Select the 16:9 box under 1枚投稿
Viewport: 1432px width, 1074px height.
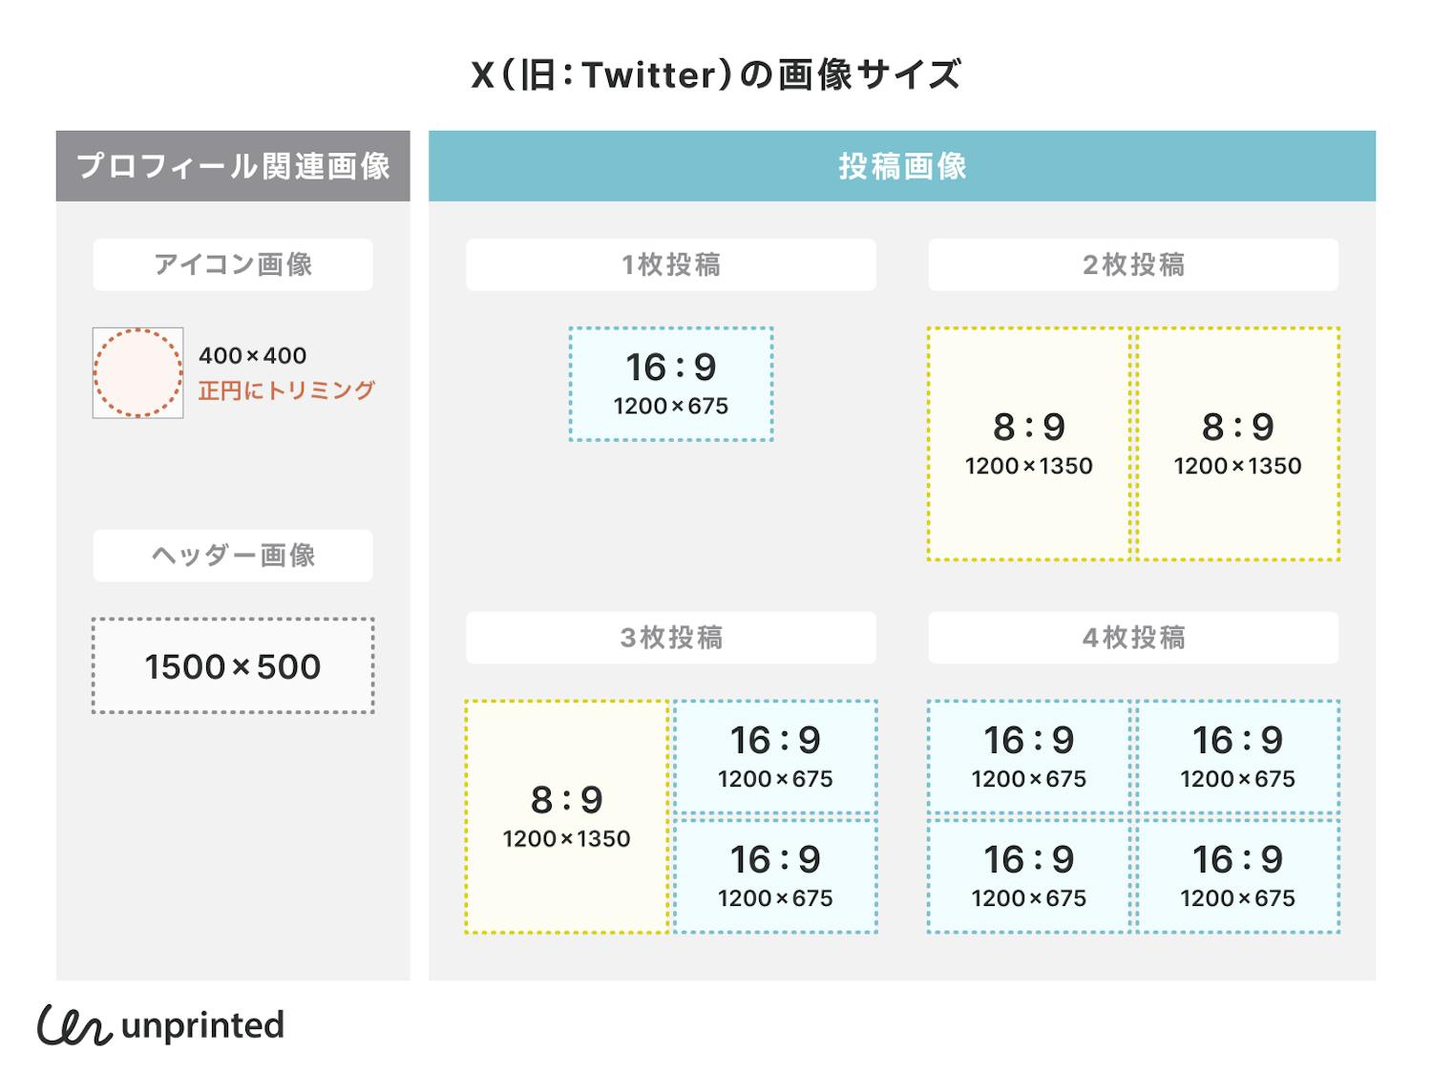tap(670, 384)
